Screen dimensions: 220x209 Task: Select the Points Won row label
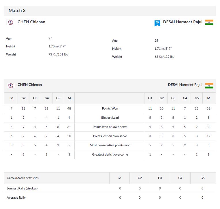click(x=110, y=108)
